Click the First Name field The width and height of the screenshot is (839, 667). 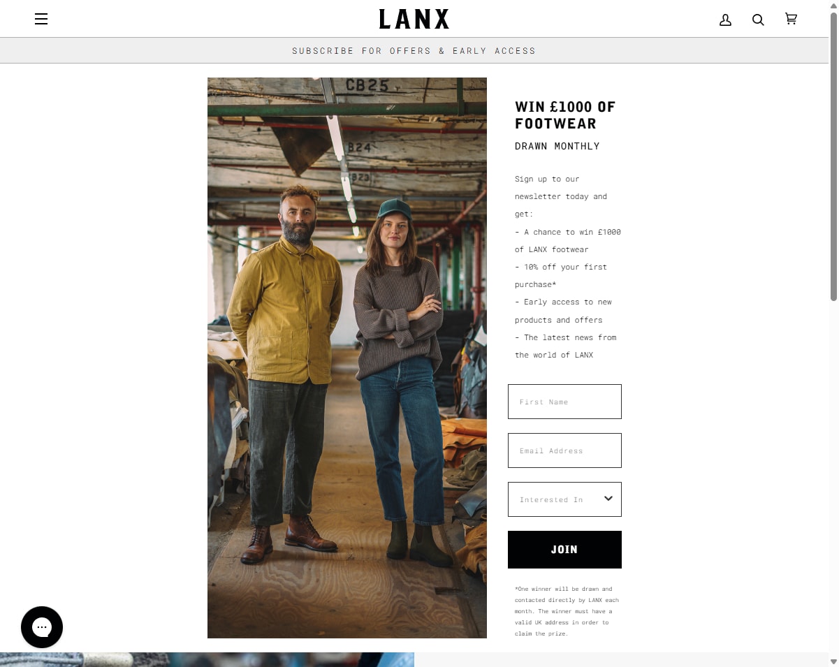click(564, 402)
